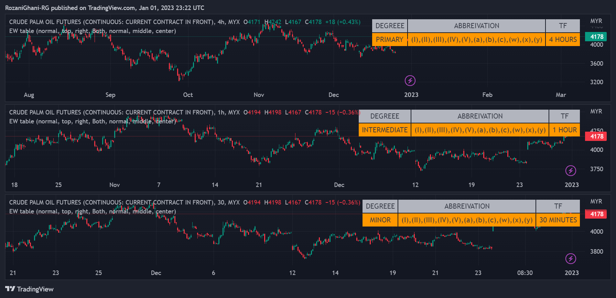Click the 3750 price level on 1h chart

tap(597, 169)
